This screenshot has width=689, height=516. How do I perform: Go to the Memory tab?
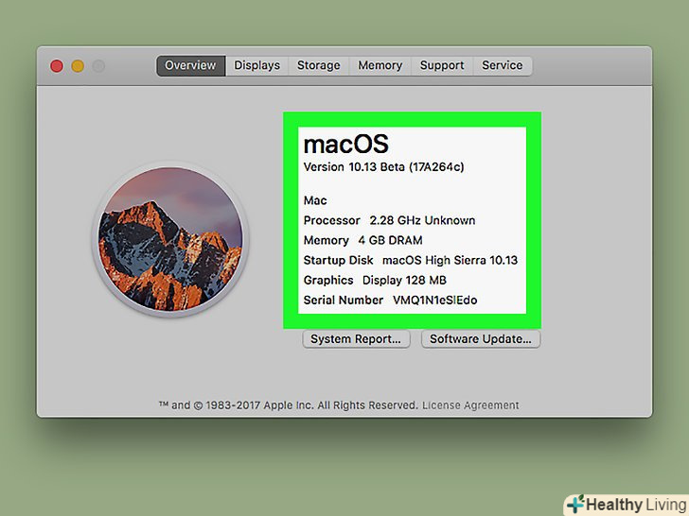(380, 65)
